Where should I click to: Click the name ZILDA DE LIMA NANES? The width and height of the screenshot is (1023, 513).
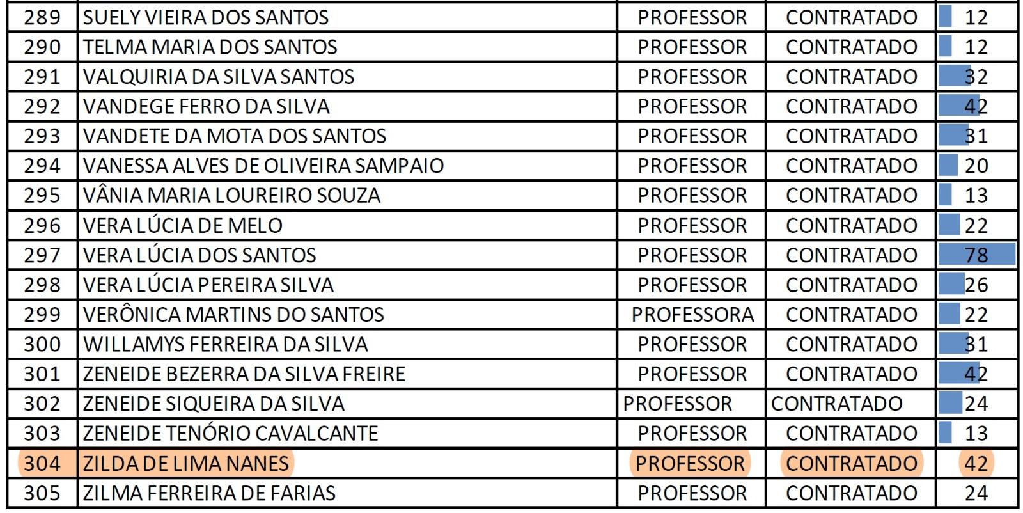(186, 463)
